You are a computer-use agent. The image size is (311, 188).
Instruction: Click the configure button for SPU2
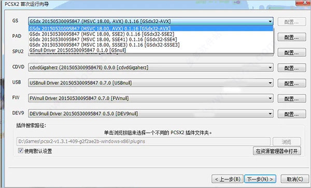291,53
